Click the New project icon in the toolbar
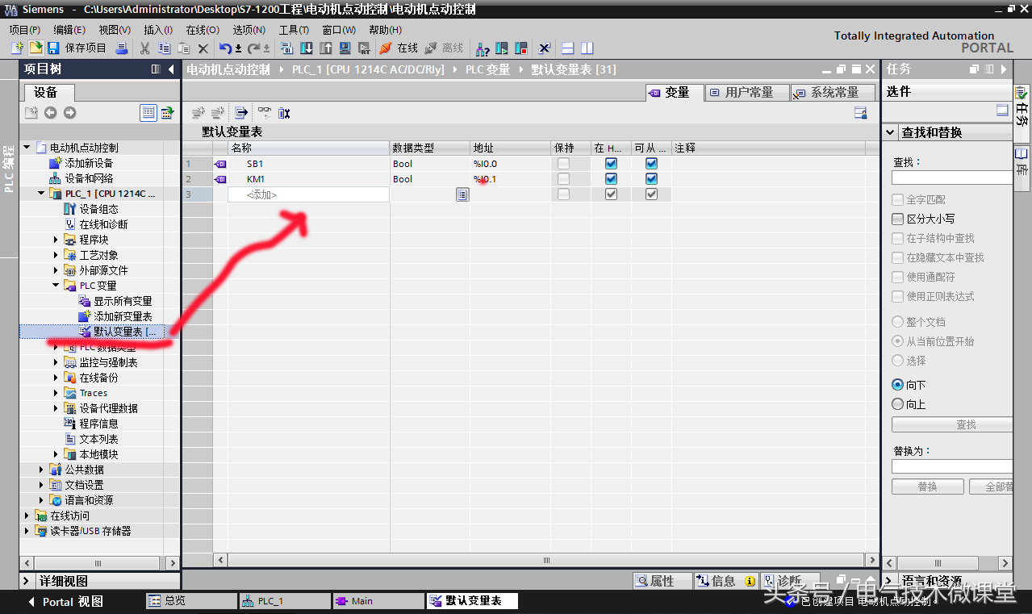 point(17,48)
